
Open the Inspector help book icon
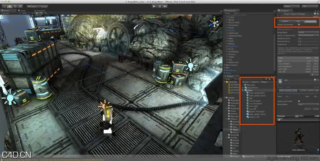pos(315,14)
